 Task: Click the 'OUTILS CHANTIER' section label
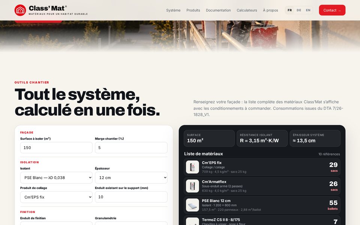pyautogui.click(x=31, y=82)
